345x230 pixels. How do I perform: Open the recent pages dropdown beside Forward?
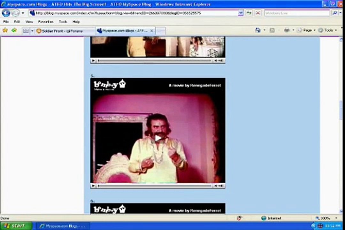tap(23, 13)
